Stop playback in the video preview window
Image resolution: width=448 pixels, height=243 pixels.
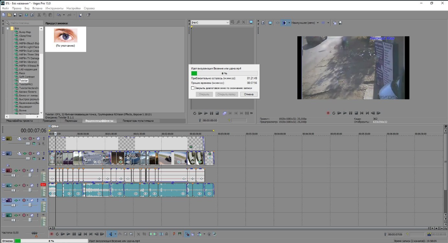coord(356,113)
